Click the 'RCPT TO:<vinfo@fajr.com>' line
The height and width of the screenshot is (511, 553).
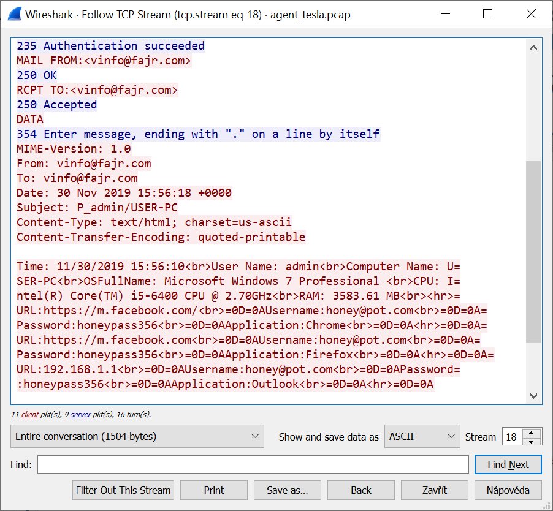point(97,90)
